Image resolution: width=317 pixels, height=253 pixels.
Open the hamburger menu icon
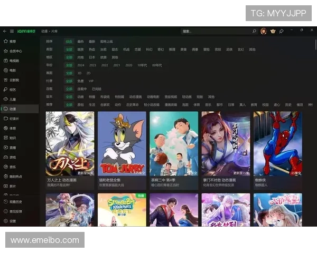pyautogui.click(x=12, y=31)
